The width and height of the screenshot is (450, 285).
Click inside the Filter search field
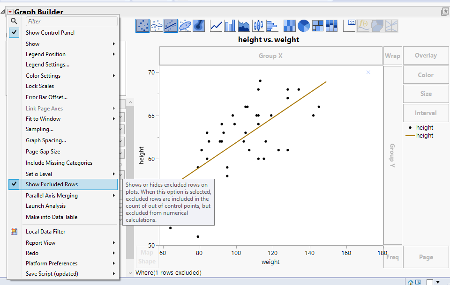click(70, 21)
